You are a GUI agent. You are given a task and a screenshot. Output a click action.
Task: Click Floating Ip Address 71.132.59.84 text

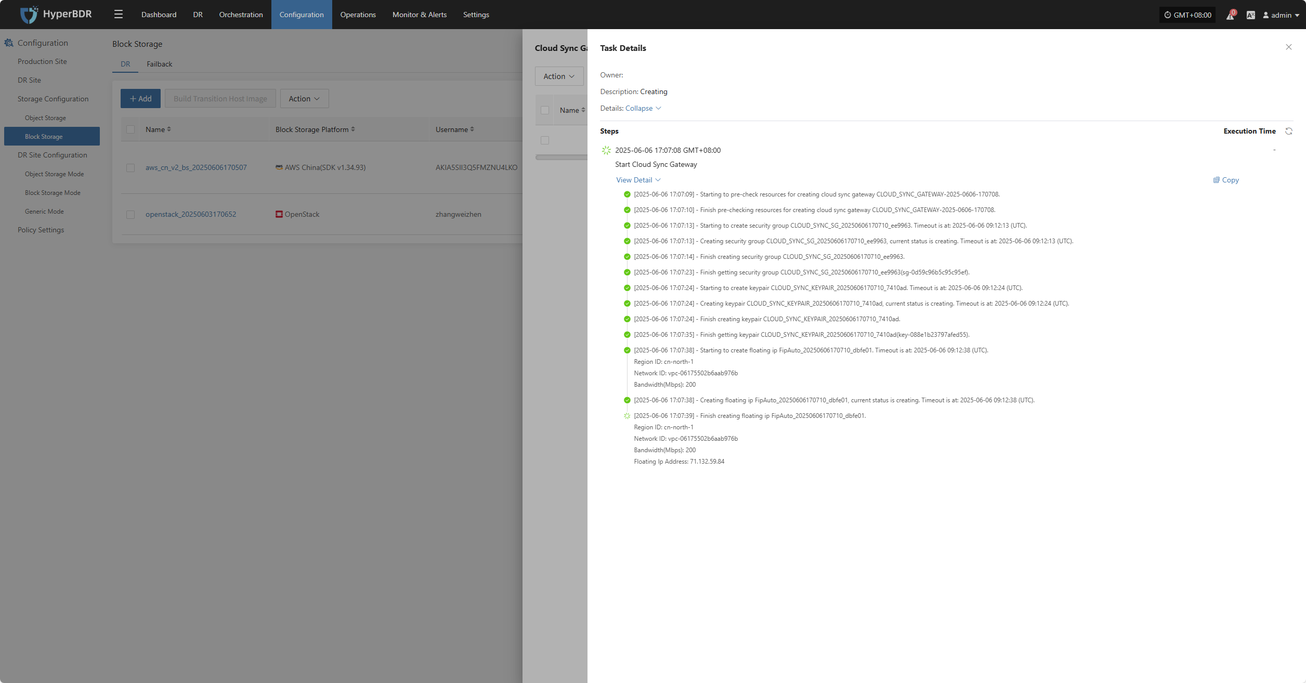pos(679,462)
